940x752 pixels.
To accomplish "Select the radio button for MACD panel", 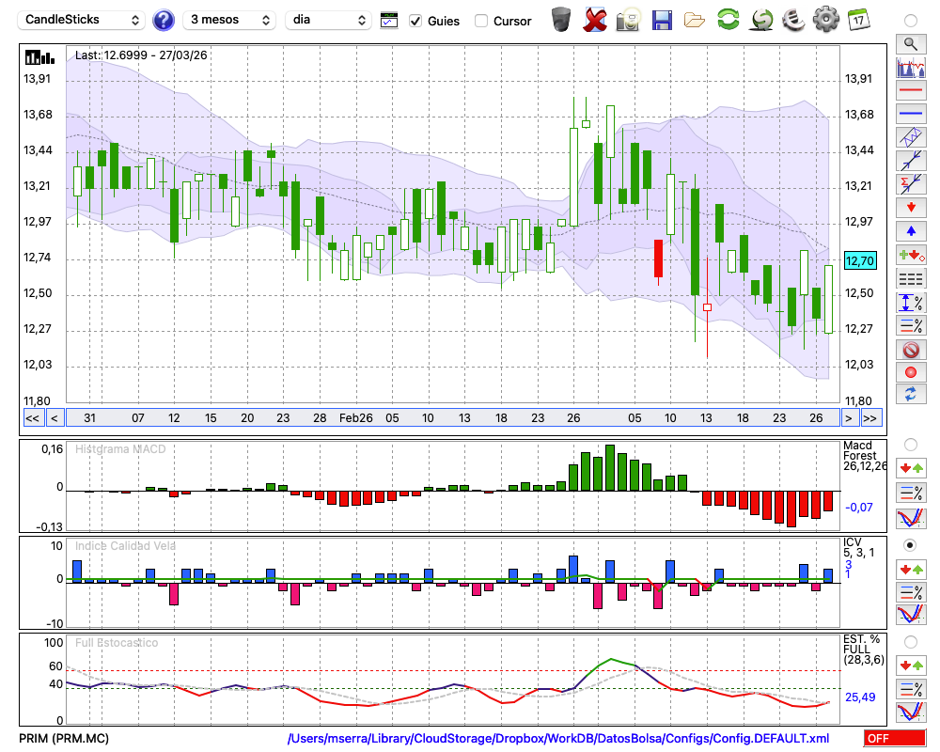I will [x=910, y=444].
